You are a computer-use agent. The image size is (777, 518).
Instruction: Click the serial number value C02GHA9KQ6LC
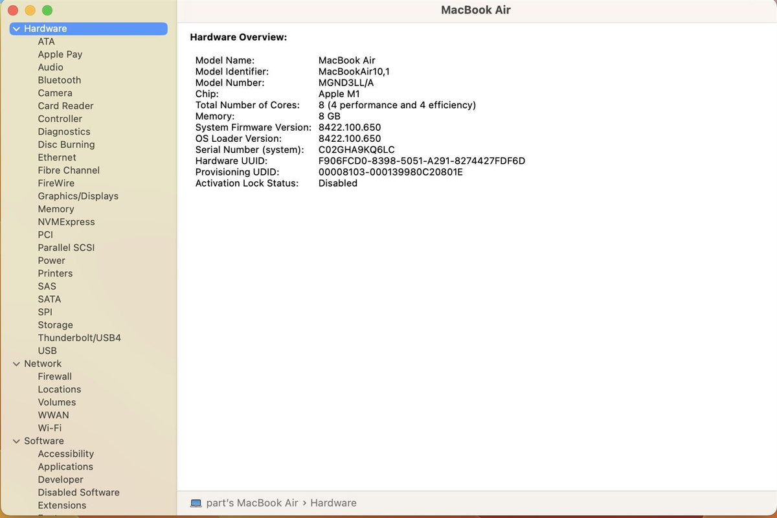357,150
